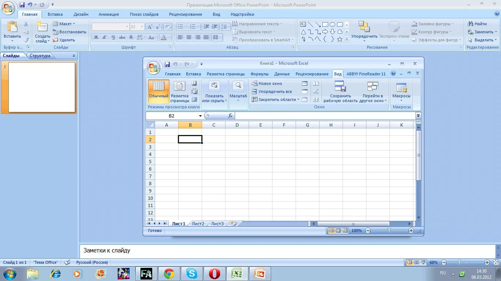Open the PowerPoint font size dropdown

pyautogui.click(x=142, y=27)
